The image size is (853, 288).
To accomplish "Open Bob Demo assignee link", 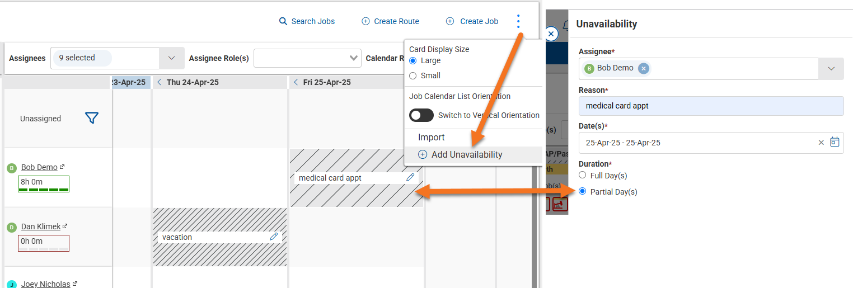I will click(39, 167).
